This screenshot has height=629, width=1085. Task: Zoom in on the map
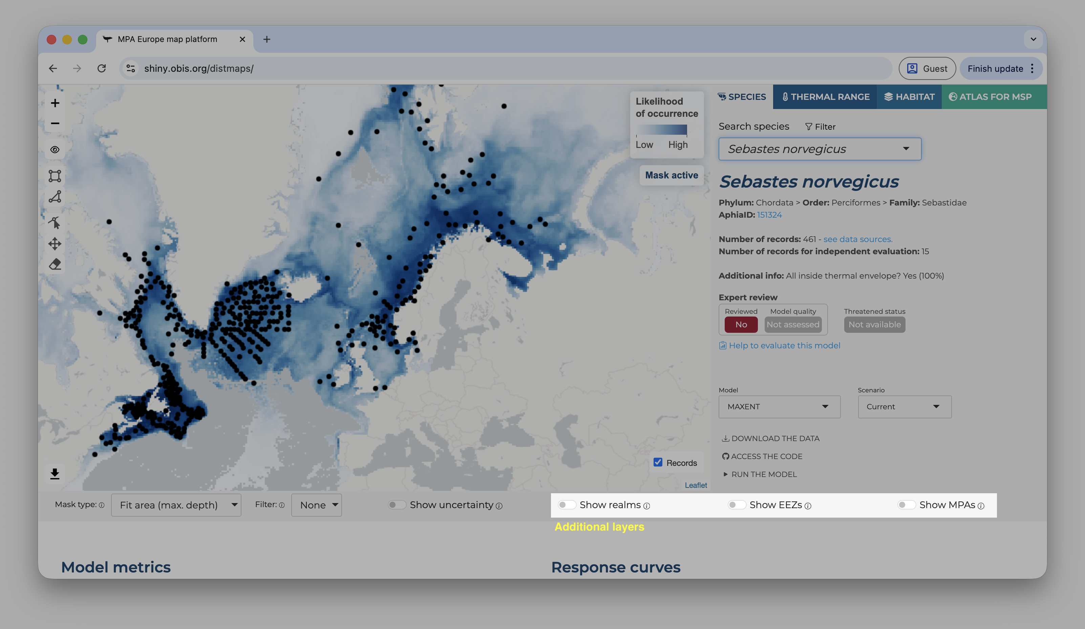point(55,103)
